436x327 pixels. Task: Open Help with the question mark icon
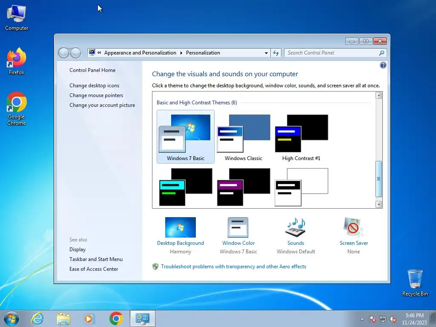[x=383, y=65]
